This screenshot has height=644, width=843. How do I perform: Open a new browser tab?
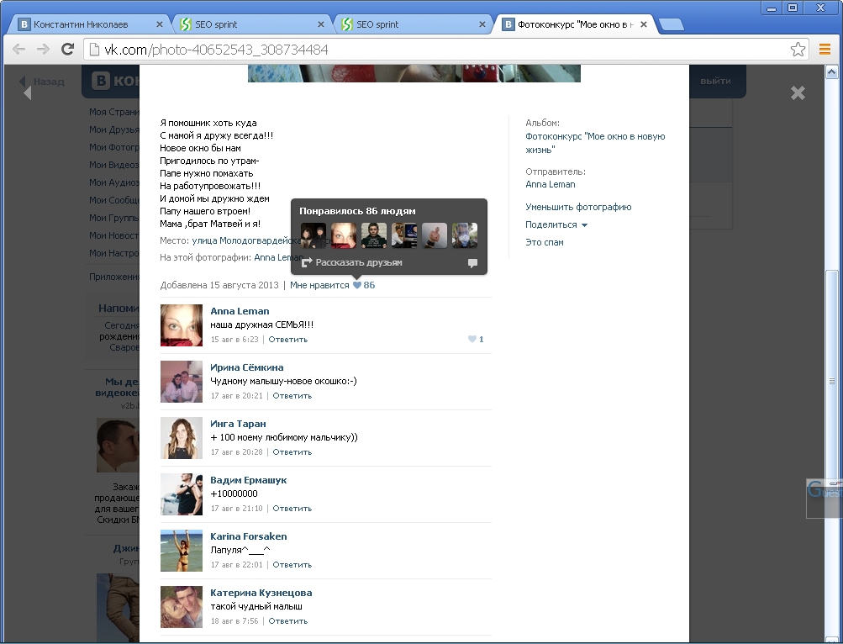[671, 24]
